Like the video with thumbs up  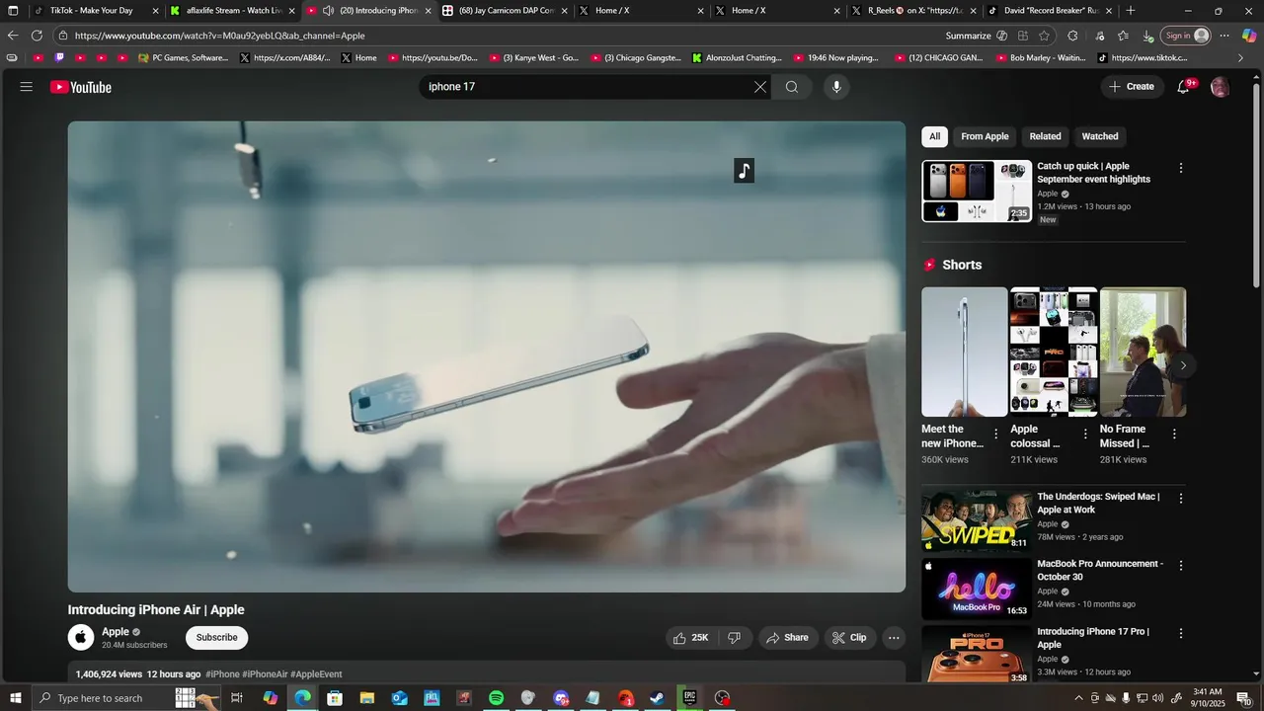tap(690, 638)
